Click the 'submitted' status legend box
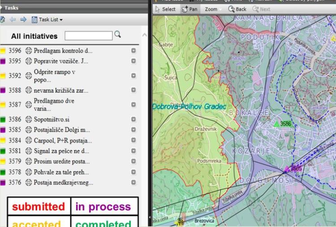This screenshot has width=336, height=227. tap(39, 207)
